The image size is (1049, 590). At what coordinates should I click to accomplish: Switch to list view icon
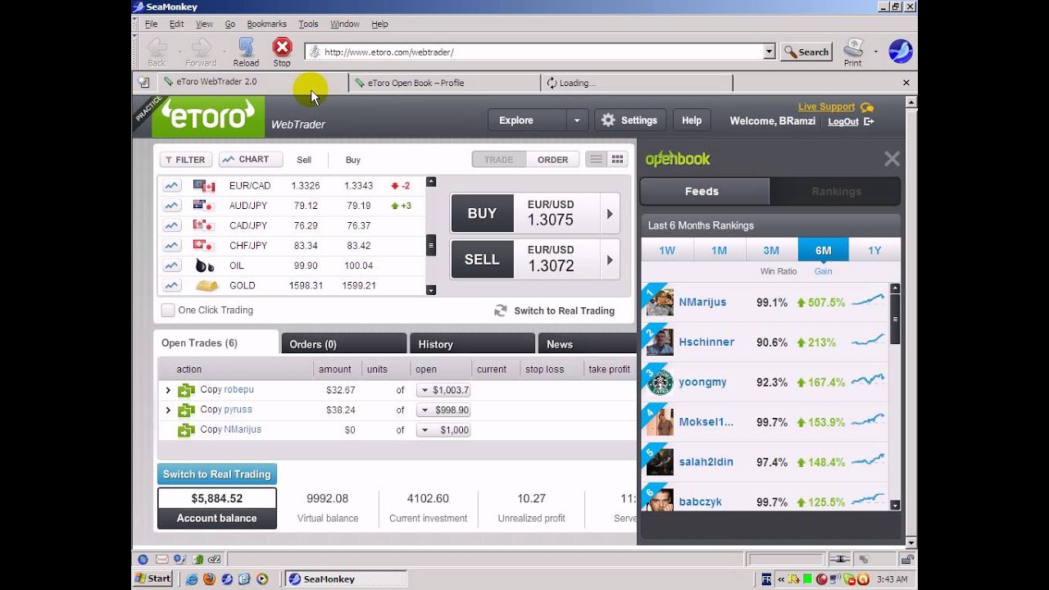(x=597, y=160)
